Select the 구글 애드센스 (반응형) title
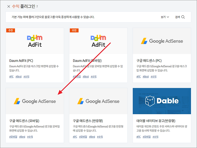Screen dimensions: 197x148 (x=88, y=121)
